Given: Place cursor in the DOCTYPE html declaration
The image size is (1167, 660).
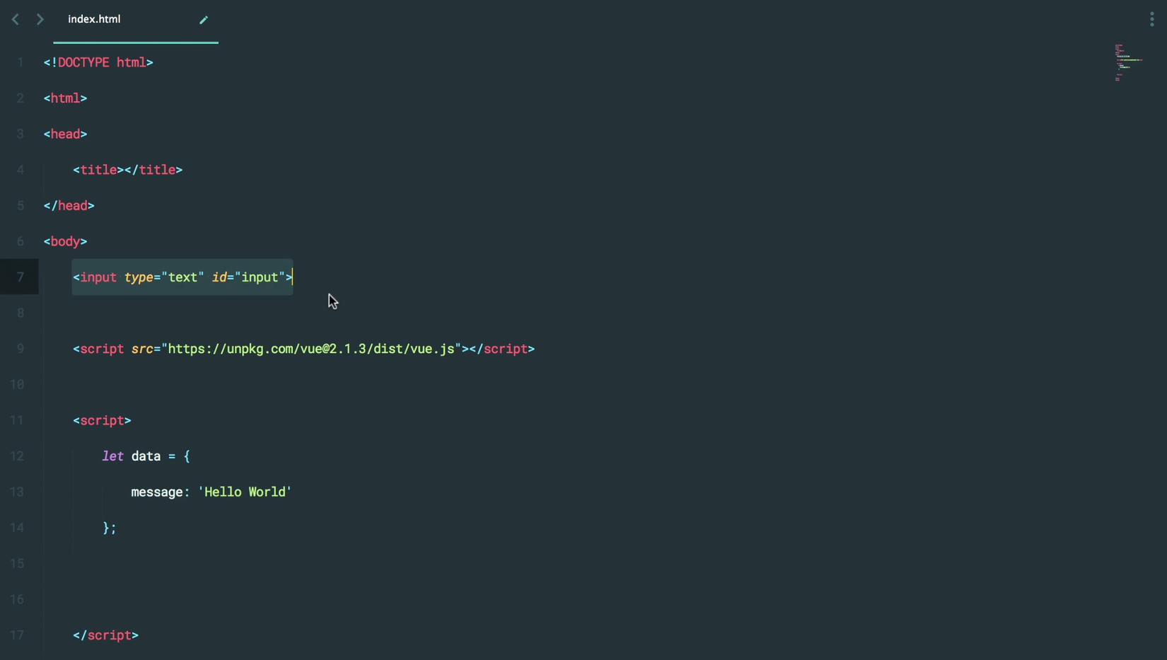Looking at the screenshot, I should 98,62.
